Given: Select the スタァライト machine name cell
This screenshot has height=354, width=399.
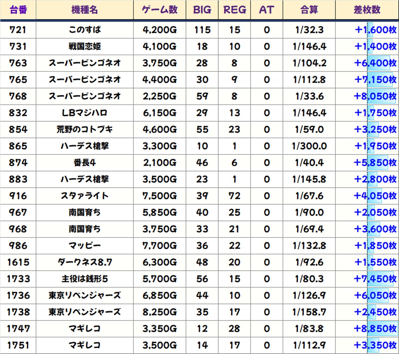Looking at the screenshot, I should [x=85, y=196].
